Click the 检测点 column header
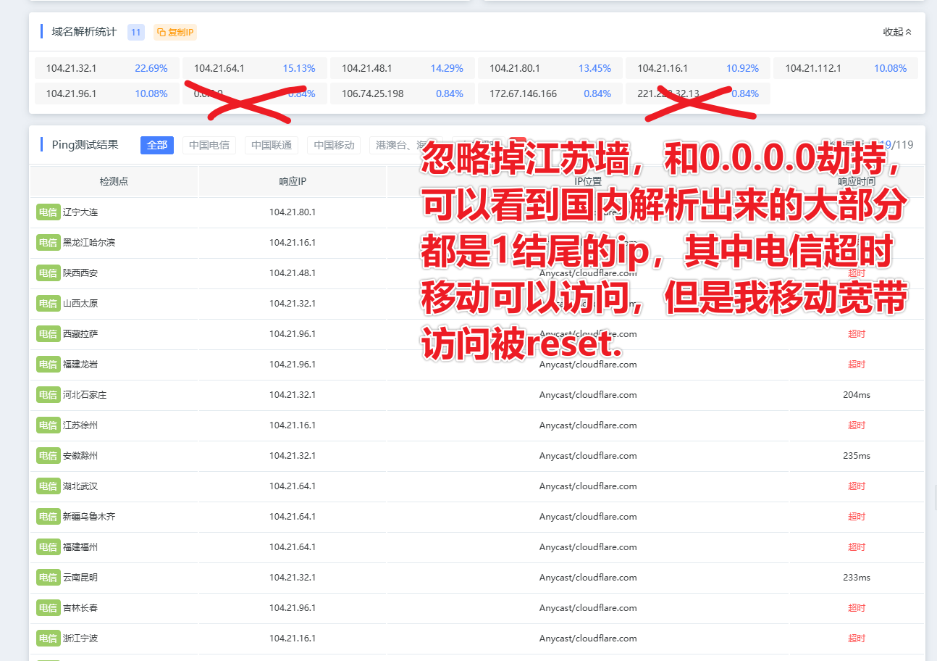The width and height of the screenshot is (937, 661). coord(114,181)
